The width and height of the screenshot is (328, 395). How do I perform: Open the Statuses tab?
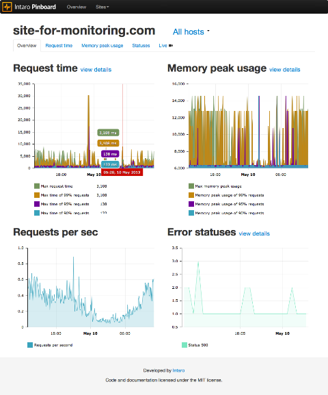pos(141,46)
